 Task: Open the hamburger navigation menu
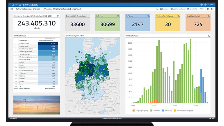[16, 5]
